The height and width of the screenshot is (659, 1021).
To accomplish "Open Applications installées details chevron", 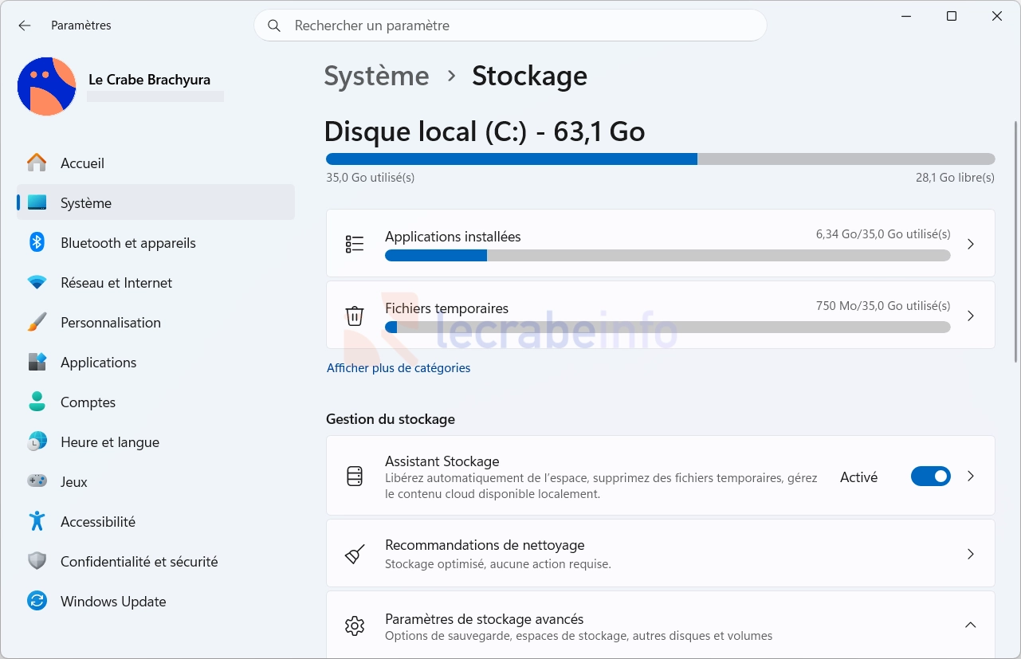I will click(970, 244).
